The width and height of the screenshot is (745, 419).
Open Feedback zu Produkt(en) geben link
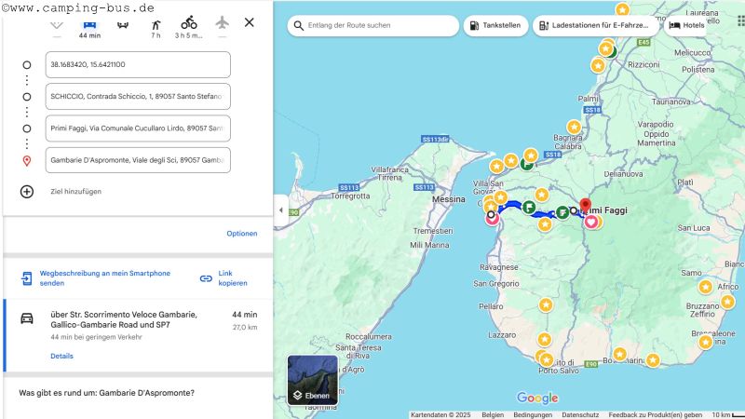(x=656, y=414)
